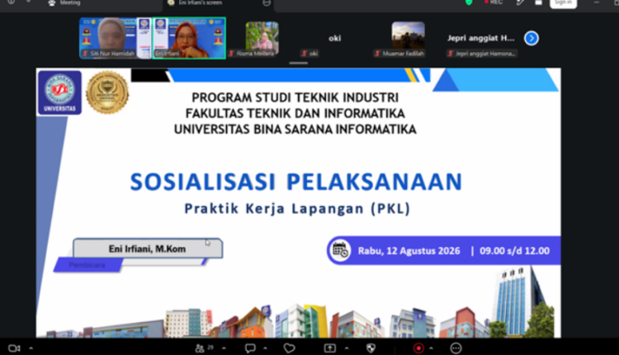Open the More options ellipsis icon
This screenshot has height=355, width=619.
click(456, 348)
